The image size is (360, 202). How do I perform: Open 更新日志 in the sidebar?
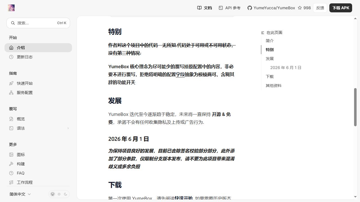coord(38,57)
